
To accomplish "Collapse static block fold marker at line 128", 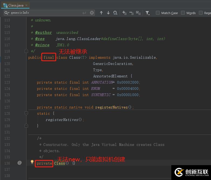I will click(26, 113).
